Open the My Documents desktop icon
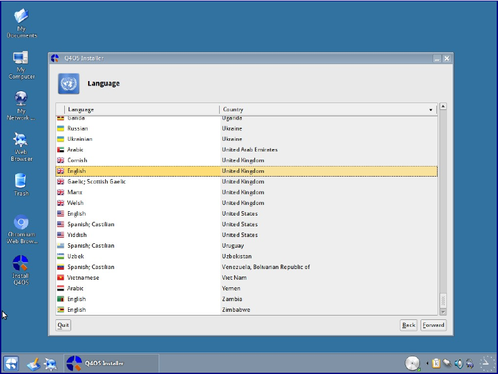498x374 pixels. [x=21, y=23]
